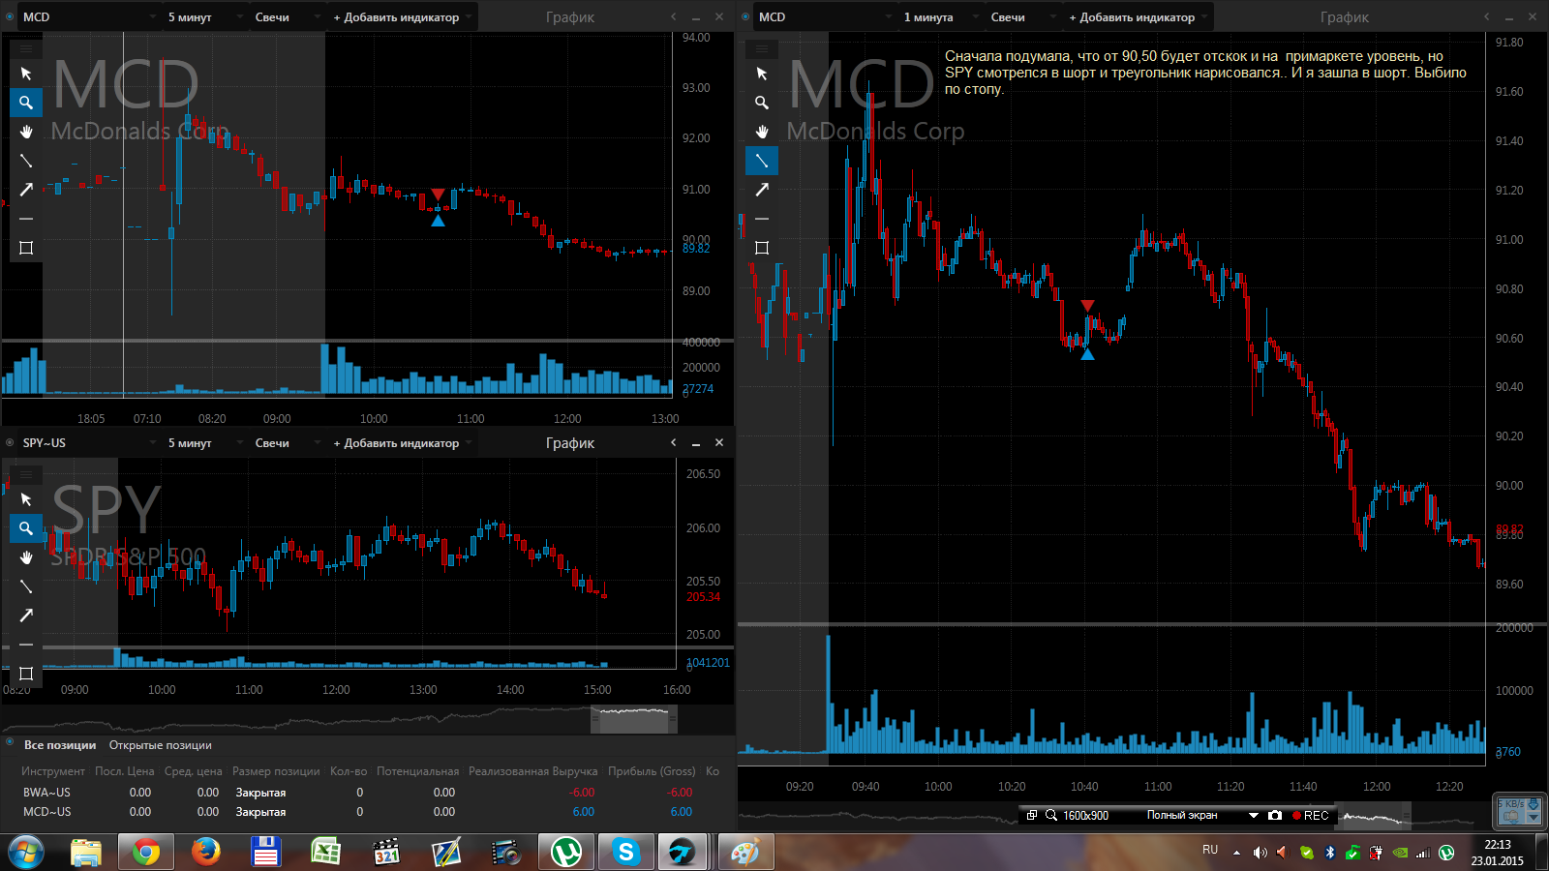
Task: Sort by the 'Реализованная Выручка' column header
Action: pyautogui.click(x=532, y=771)
